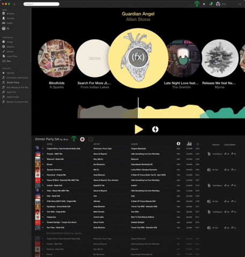Click Mat Zo artist on Synapse Dynamics row
Viewport: 245px width, 257px height.
pyautogui.click(x=96, y=170)
